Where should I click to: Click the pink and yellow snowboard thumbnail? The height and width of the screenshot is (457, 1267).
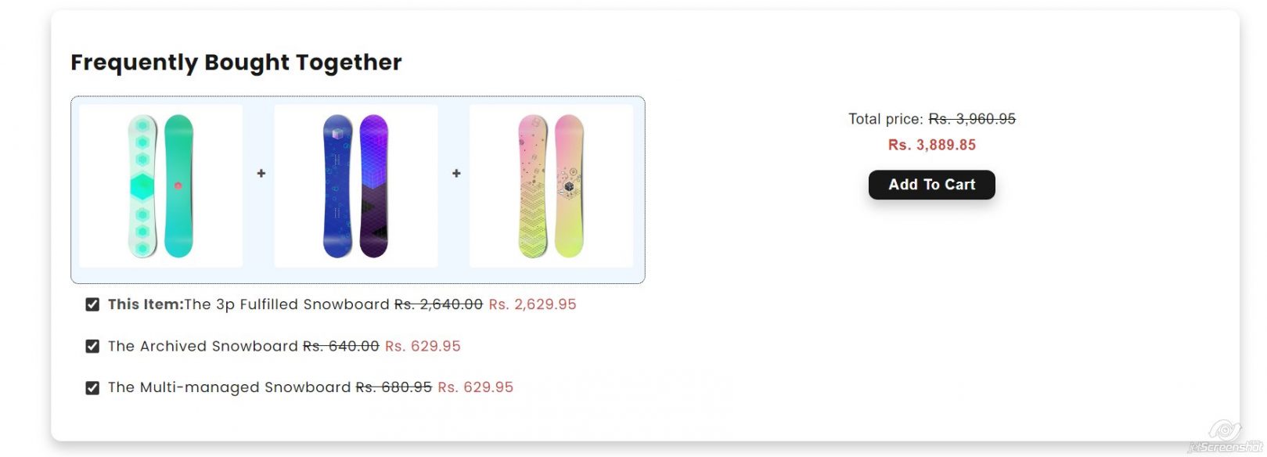[x=550, y=185]
